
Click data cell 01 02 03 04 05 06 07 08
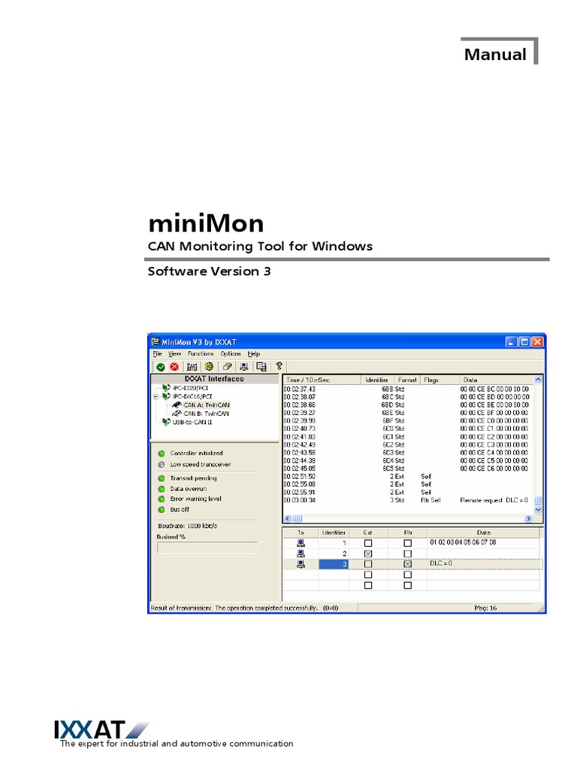(483, 543)
